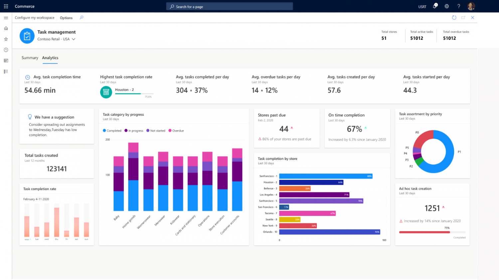Click the 67% on time completion value

tap(354, 129)
